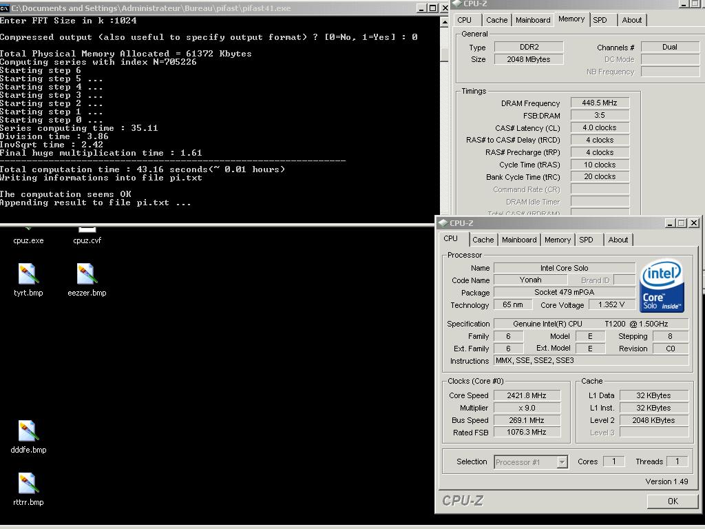Select Memory tab in rear CPU-Z window
Screen dimensions: 705x529
tap(571, 19)
